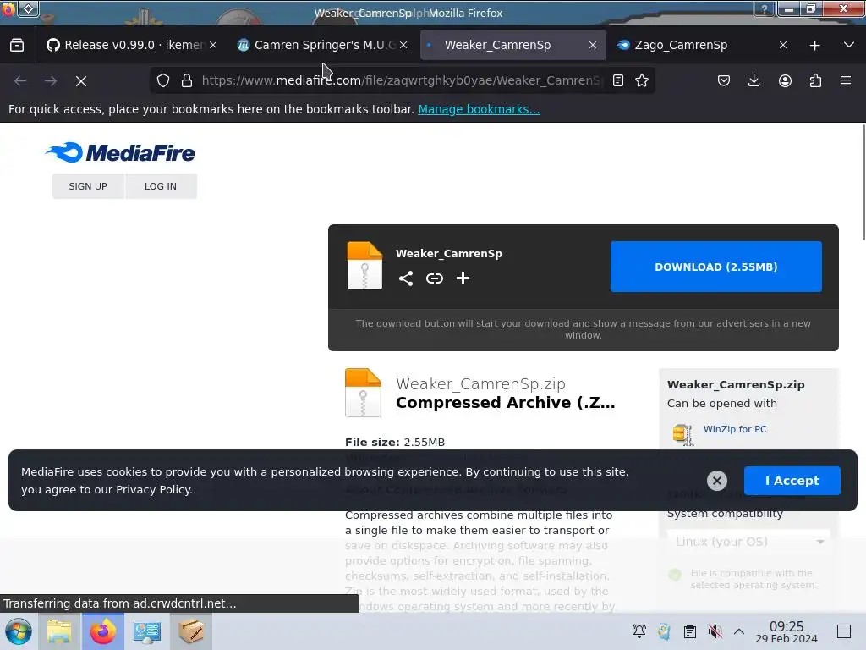866x650 pixels.
Task: Click the MediaFire logo
Action: [x=120, y=152]
